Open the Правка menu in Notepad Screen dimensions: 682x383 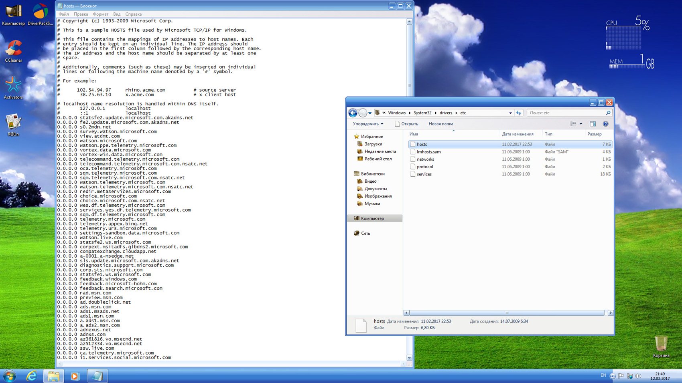point(81,14)
